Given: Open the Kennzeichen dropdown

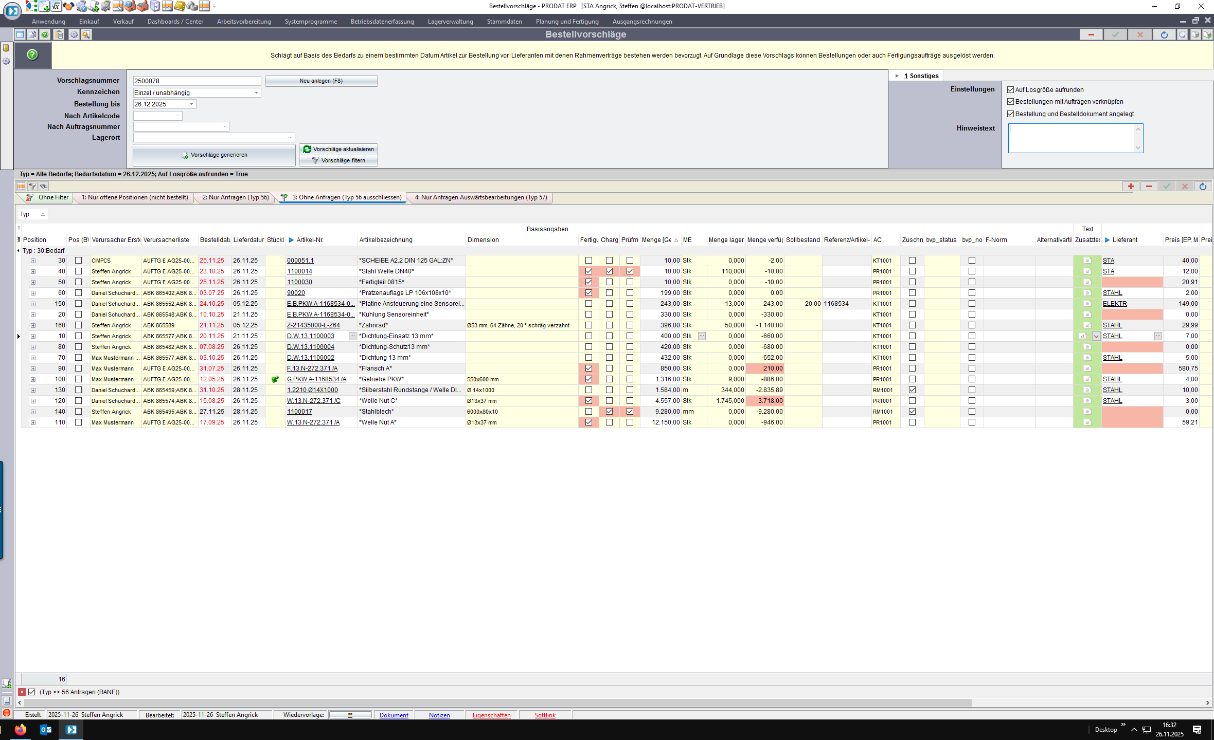Looking at the screenshot, I should tap(256, 93).
